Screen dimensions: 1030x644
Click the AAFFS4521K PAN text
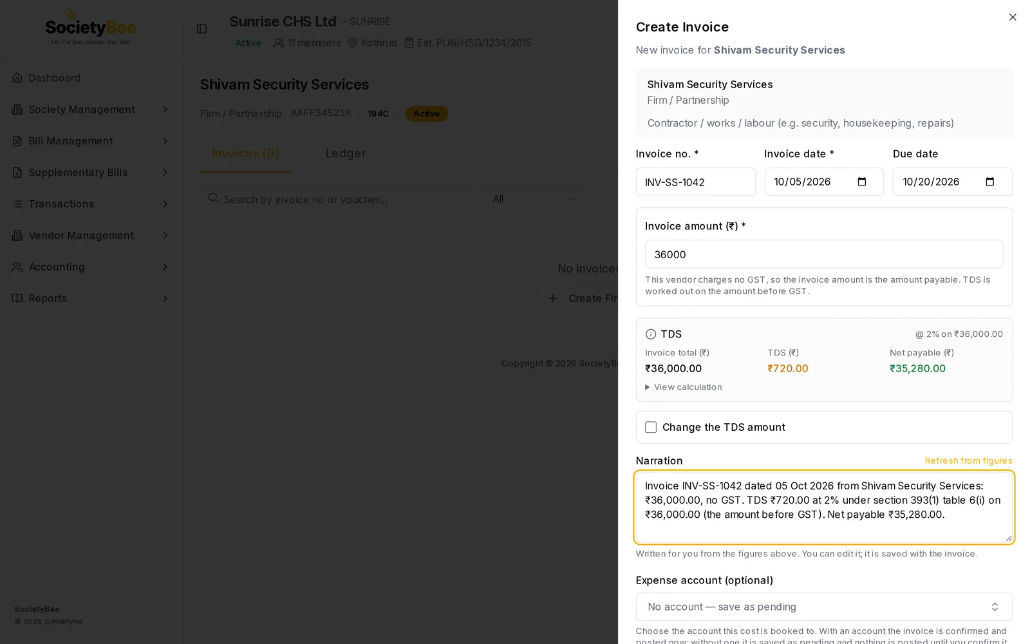321,113
